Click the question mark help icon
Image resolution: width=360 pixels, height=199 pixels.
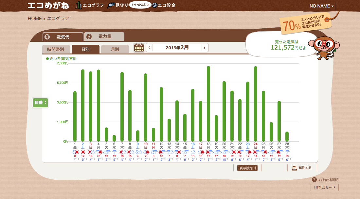pyautogui.click(x=314, y=180)
